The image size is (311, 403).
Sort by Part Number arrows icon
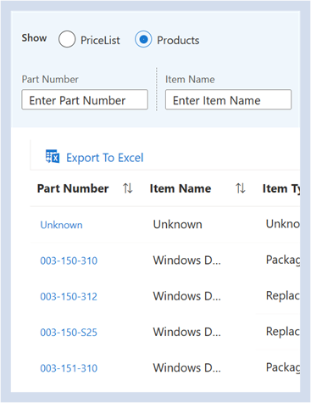click(128, 188)
